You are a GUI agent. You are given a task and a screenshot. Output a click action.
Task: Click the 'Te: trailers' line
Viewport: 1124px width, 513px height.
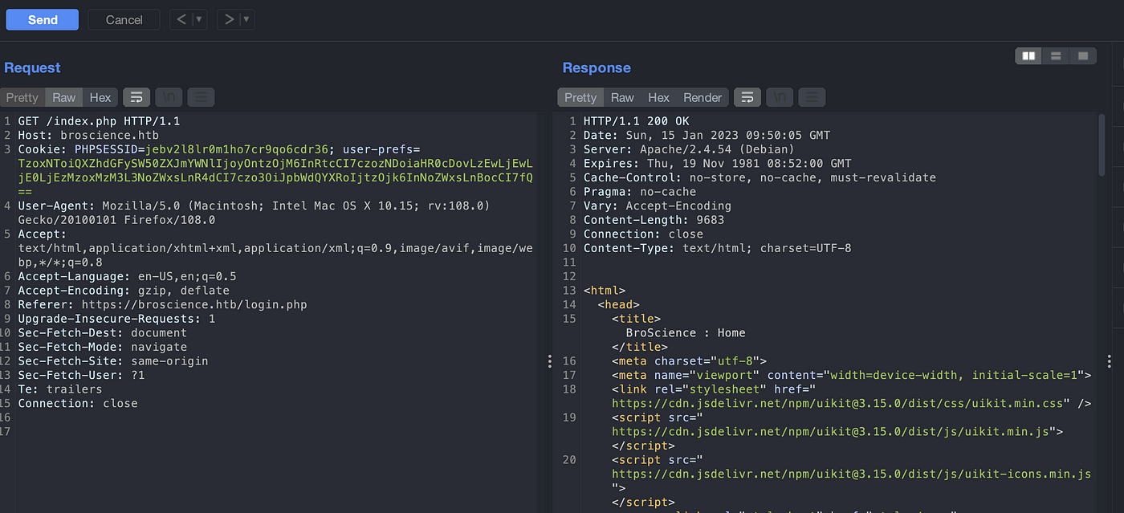[x=60, y=389]
